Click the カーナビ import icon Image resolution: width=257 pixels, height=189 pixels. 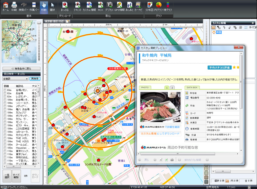[138, 6]
